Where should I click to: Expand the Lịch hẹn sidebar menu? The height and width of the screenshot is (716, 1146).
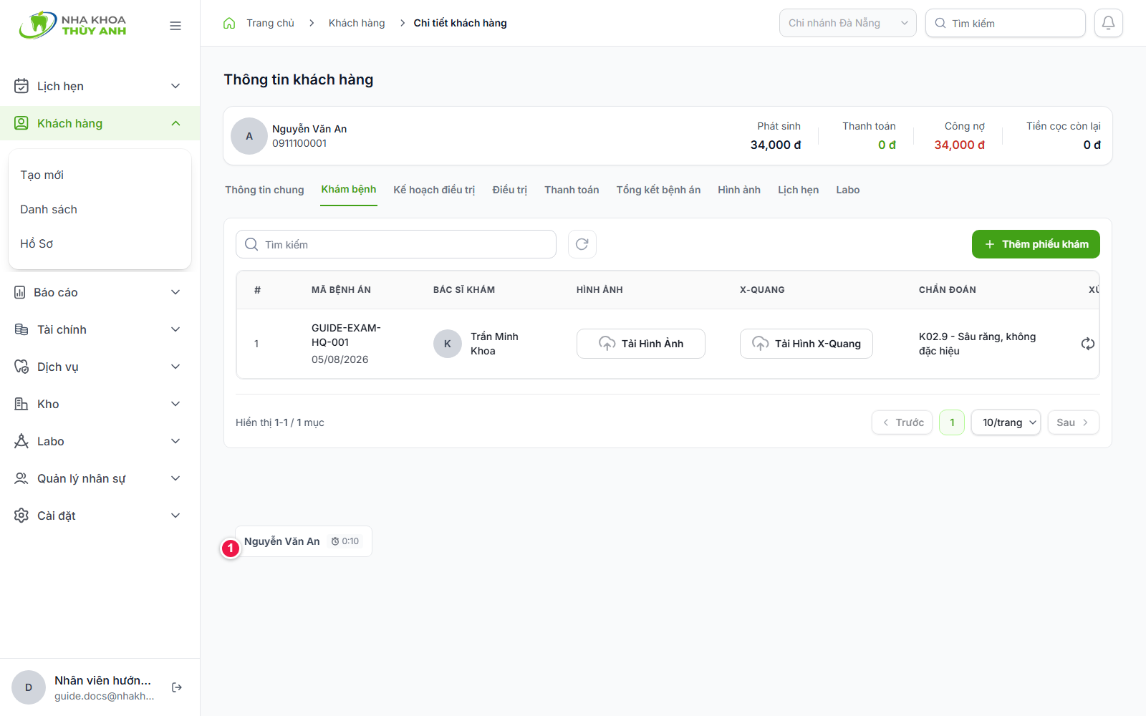(100, 86)
